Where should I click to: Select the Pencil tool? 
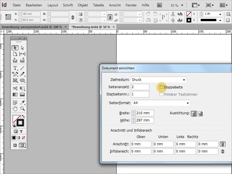[x=22, y=74]
